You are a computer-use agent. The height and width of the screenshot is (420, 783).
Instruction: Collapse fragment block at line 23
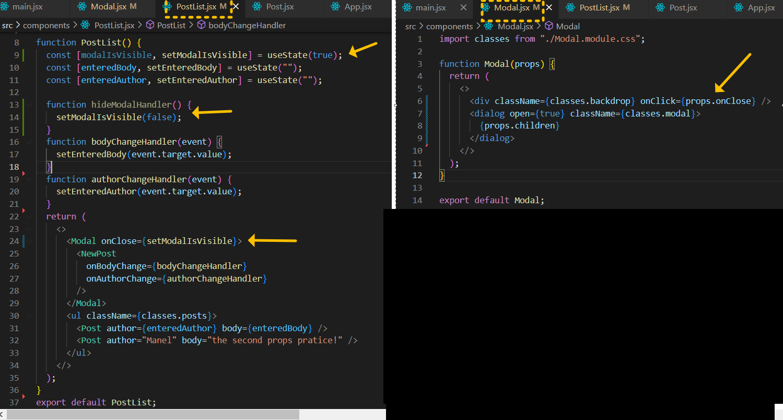pyautogui.click(x=29, y=229)
